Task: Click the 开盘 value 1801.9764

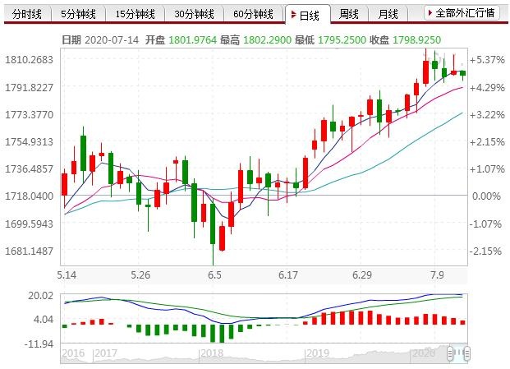Action: [x=192, y=40]
